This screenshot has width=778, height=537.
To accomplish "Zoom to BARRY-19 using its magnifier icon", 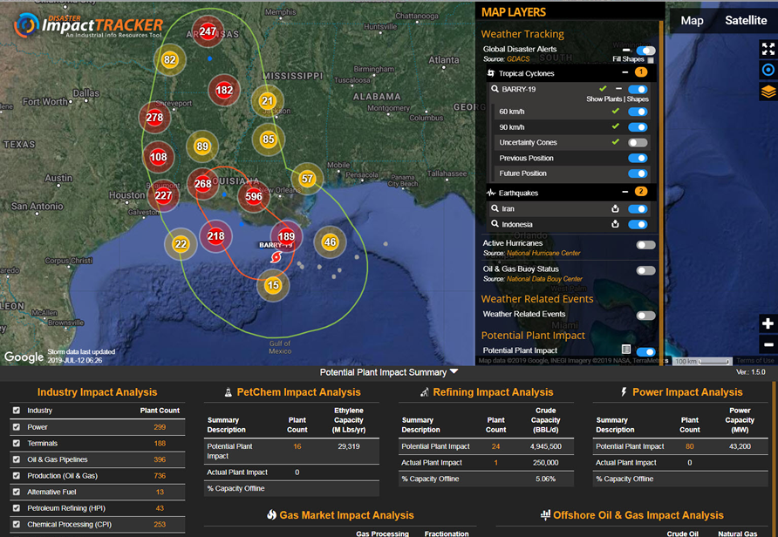I will click(x=495, y=89).
